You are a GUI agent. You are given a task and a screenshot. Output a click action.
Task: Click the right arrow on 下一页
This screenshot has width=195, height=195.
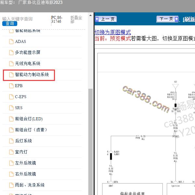tap(176, 19)
